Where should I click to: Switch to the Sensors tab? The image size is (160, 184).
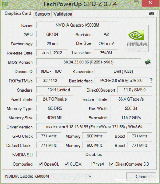pos(42,14)
